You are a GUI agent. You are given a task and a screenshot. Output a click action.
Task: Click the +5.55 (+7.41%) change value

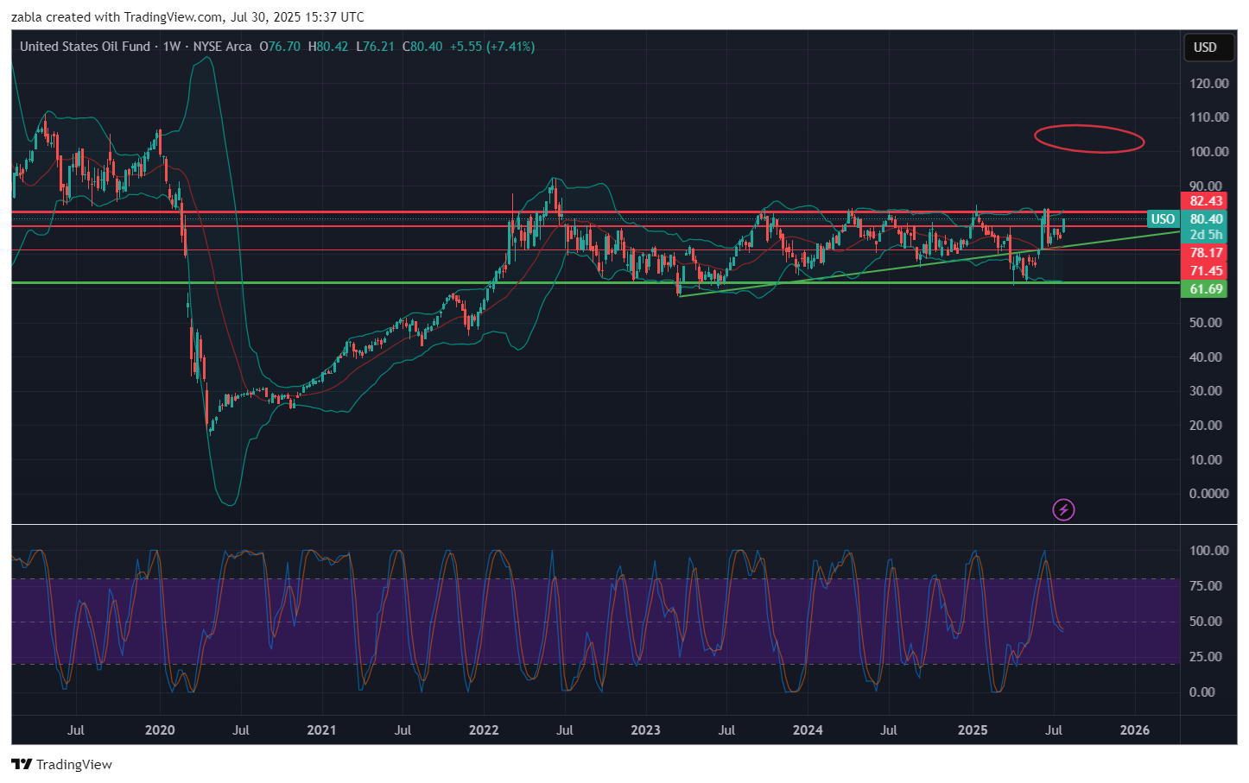[x=492, y=47]
